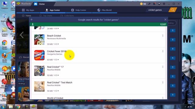Click the orange search button
Screen dimensions: 195x109
(x=173, y=10)
